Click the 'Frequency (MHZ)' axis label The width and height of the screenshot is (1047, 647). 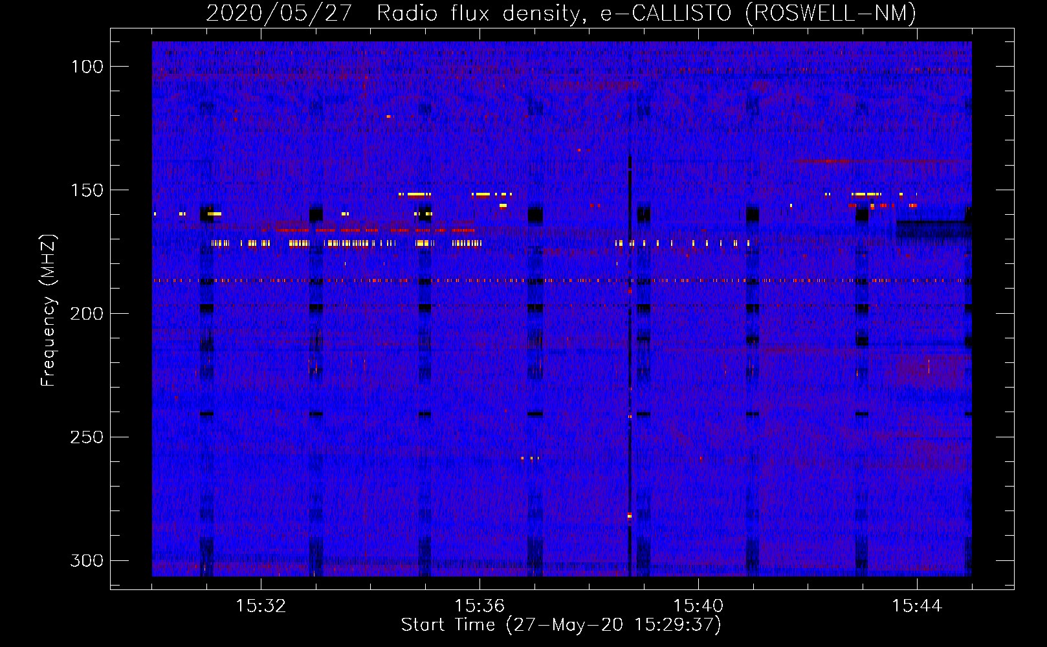click(49, 310)
